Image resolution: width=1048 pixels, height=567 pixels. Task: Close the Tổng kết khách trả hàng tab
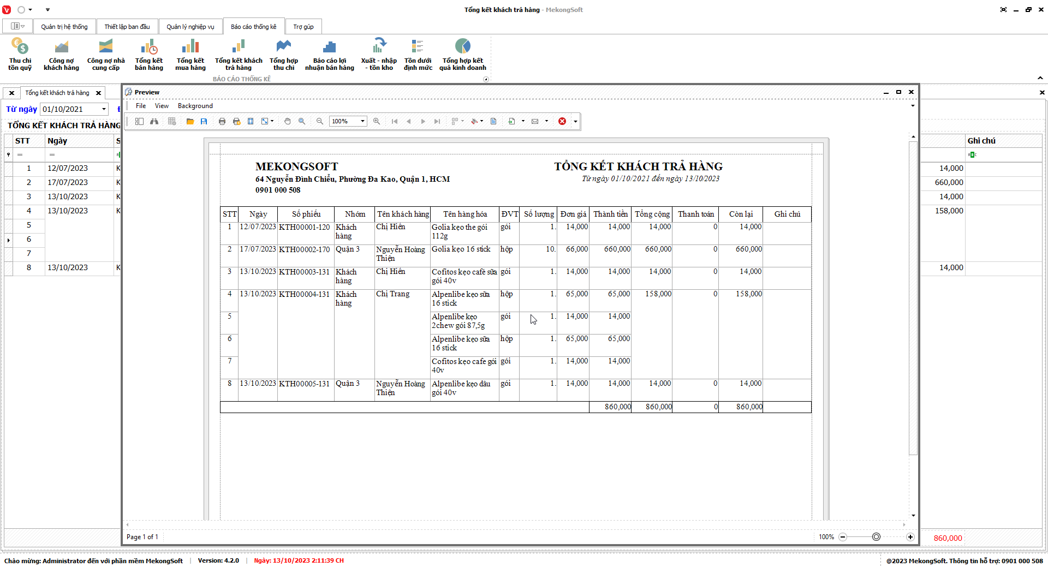point(99,93)
